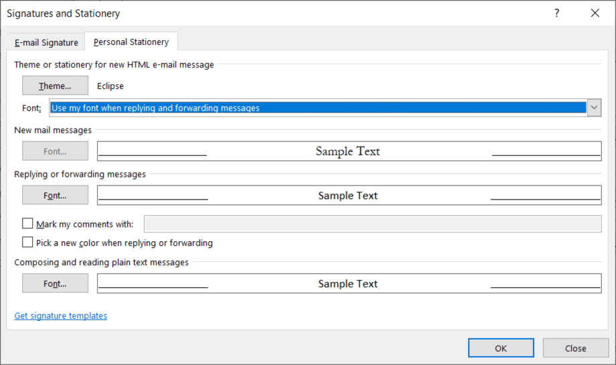Click the stationery Font combo box

[317, 108]
